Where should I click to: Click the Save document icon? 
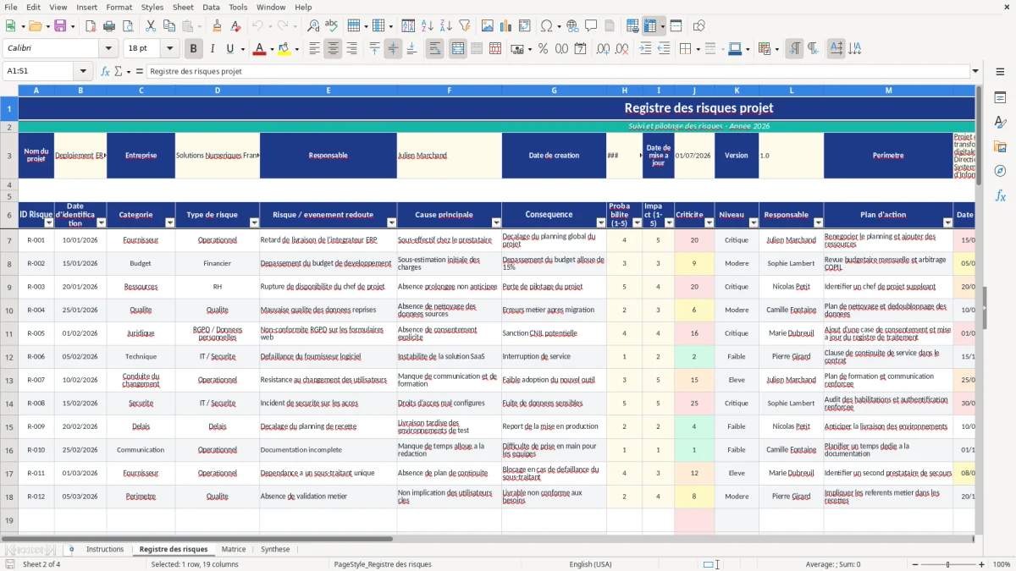[60, 26]
